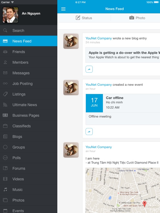Open Ultimate News section
This screenshot has height=213, width=160.
28,105
